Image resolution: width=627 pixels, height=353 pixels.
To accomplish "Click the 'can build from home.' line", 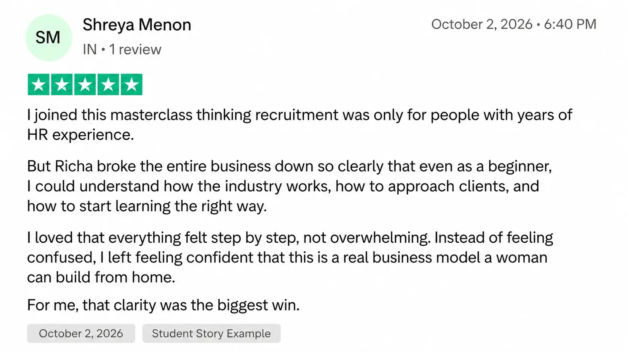I will [101, 277].
